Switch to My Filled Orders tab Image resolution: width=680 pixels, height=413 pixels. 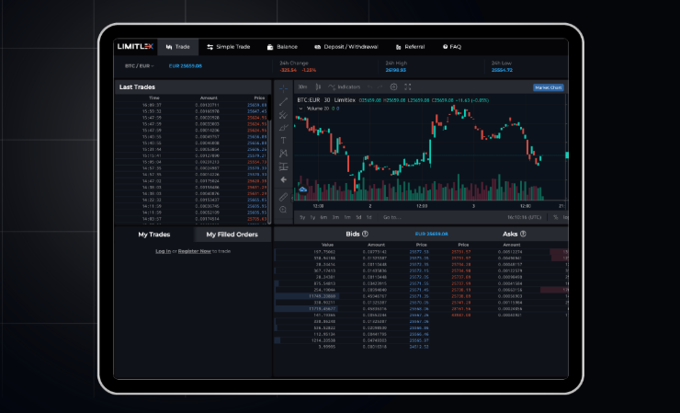click(232, 235)
